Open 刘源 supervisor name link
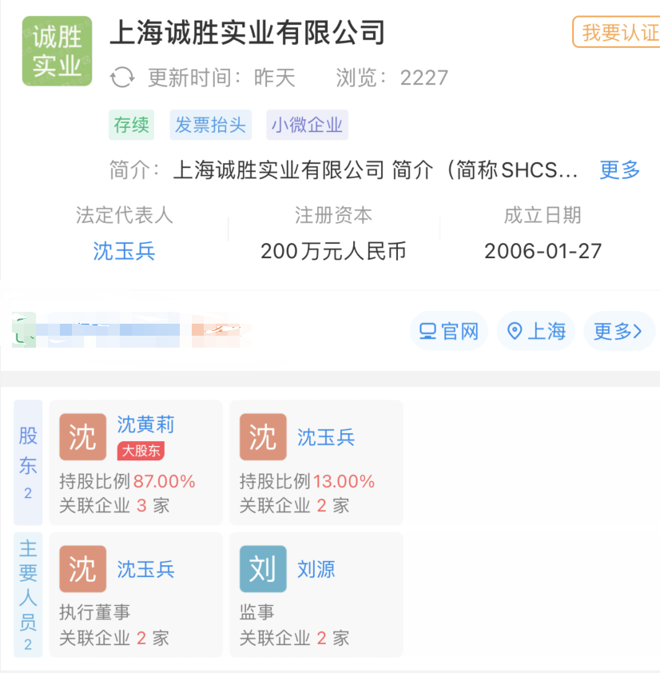The image size is (660, 673). click(316, 569)
